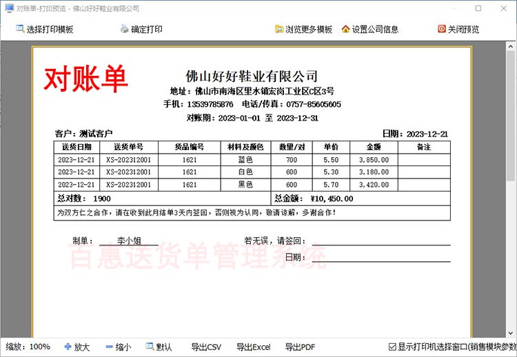This screenshot has height=357, width=517.
Task: Click unit price 5.30
Action: tap(331, 172)
